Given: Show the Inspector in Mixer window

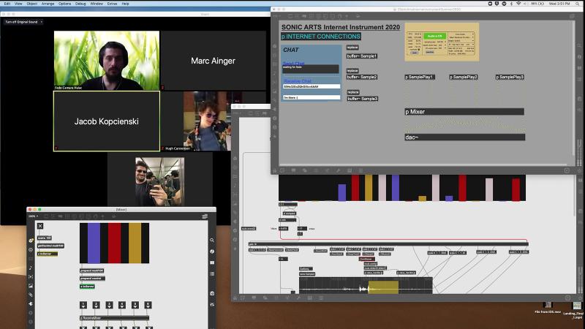Looking at the screenshot, I should tap(212, 252).
